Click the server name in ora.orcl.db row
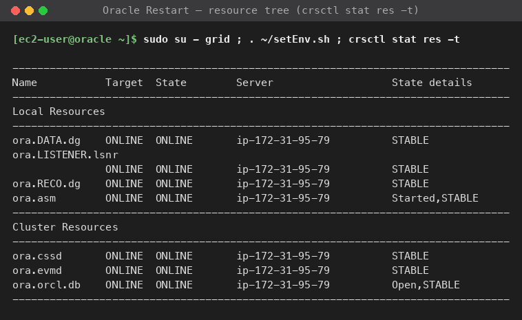This screenshot has height=320, width=522. point(283,285)
